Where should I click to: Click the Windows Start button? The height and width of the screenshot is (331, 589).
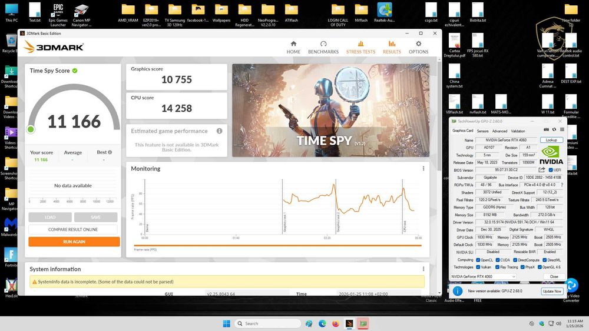click(227, 323)
